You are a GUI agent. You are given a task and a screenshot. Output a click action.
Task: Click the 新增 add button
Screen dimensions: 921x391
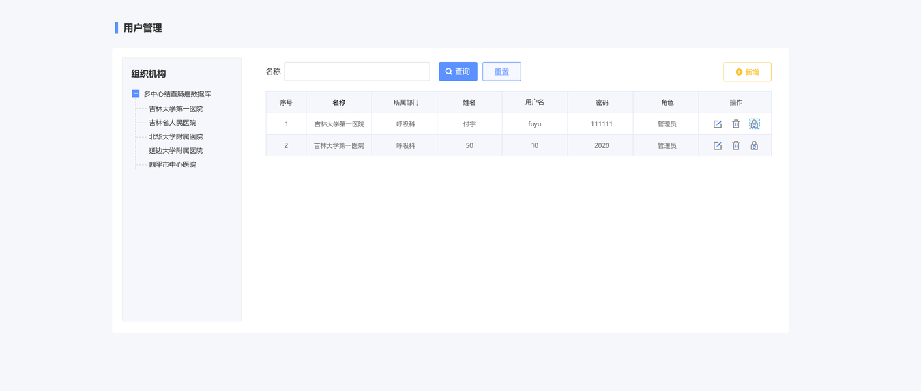coord(747,72)
